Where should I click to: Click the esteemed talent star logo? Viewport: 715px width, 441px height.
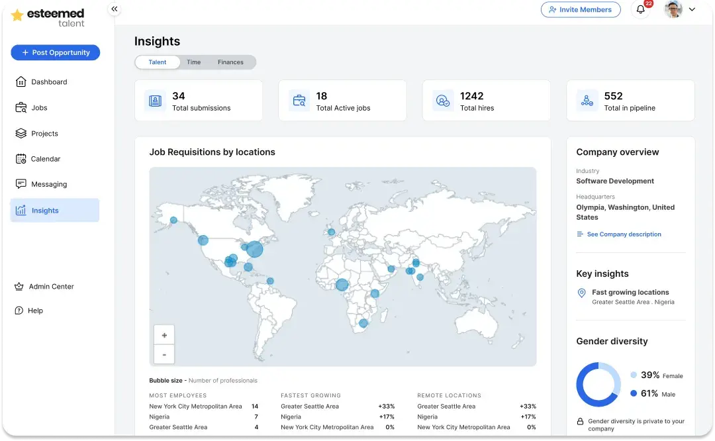(18, 15)
